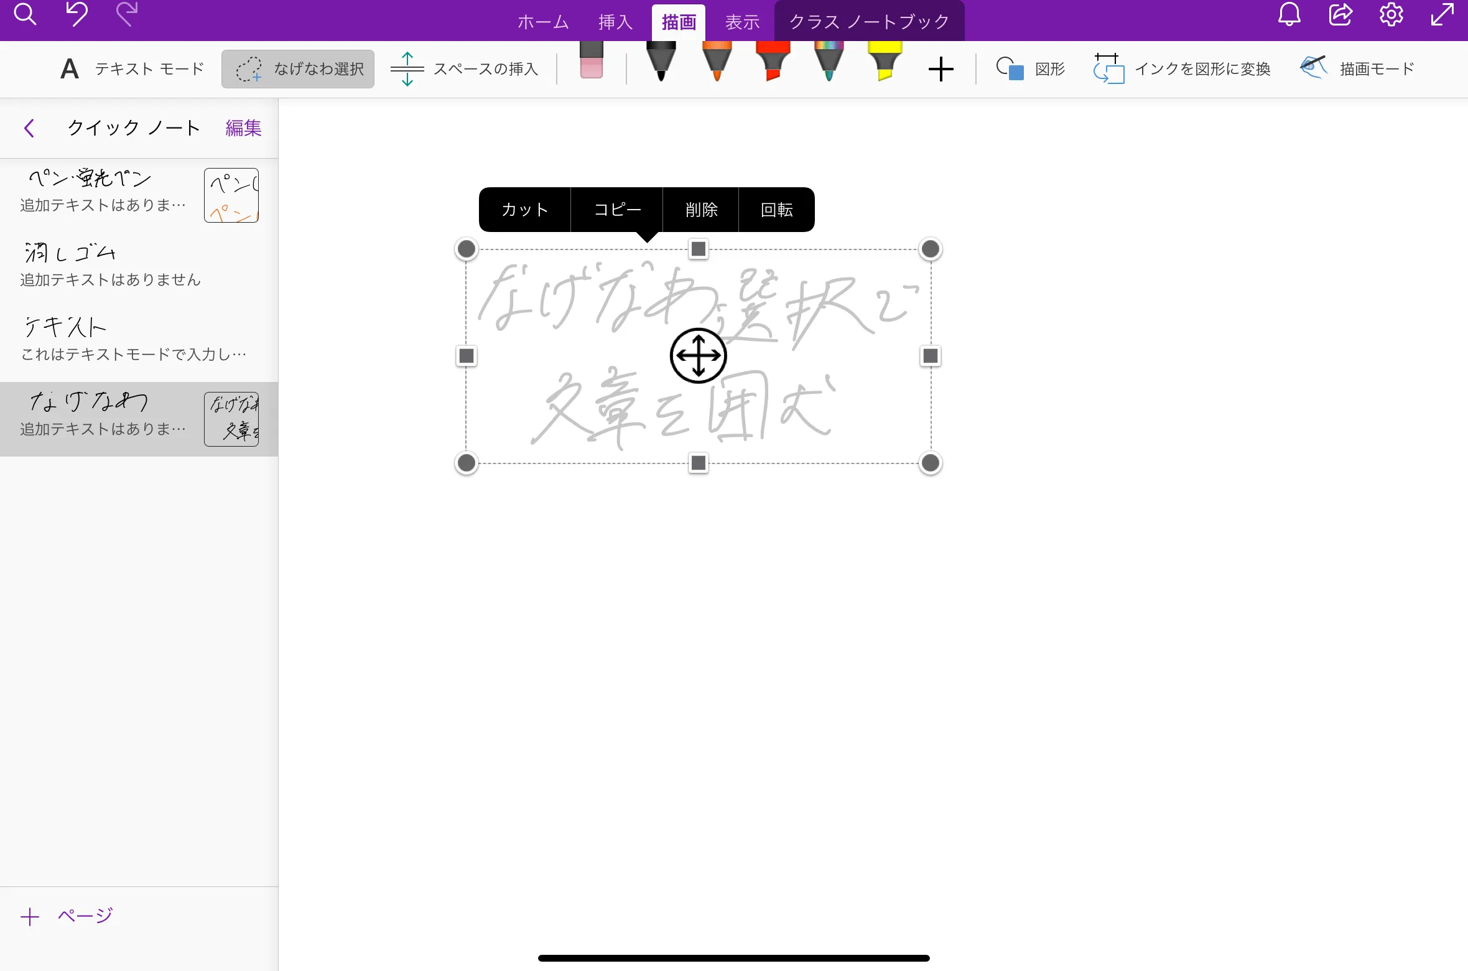1468x971 pixels.
Task: Click 編集 to edit the page list
Action: [x=243, y=128]
